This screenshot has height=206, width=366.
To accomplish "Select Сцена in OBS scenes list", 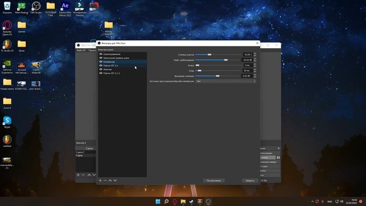I will click(x=85, y=155).
